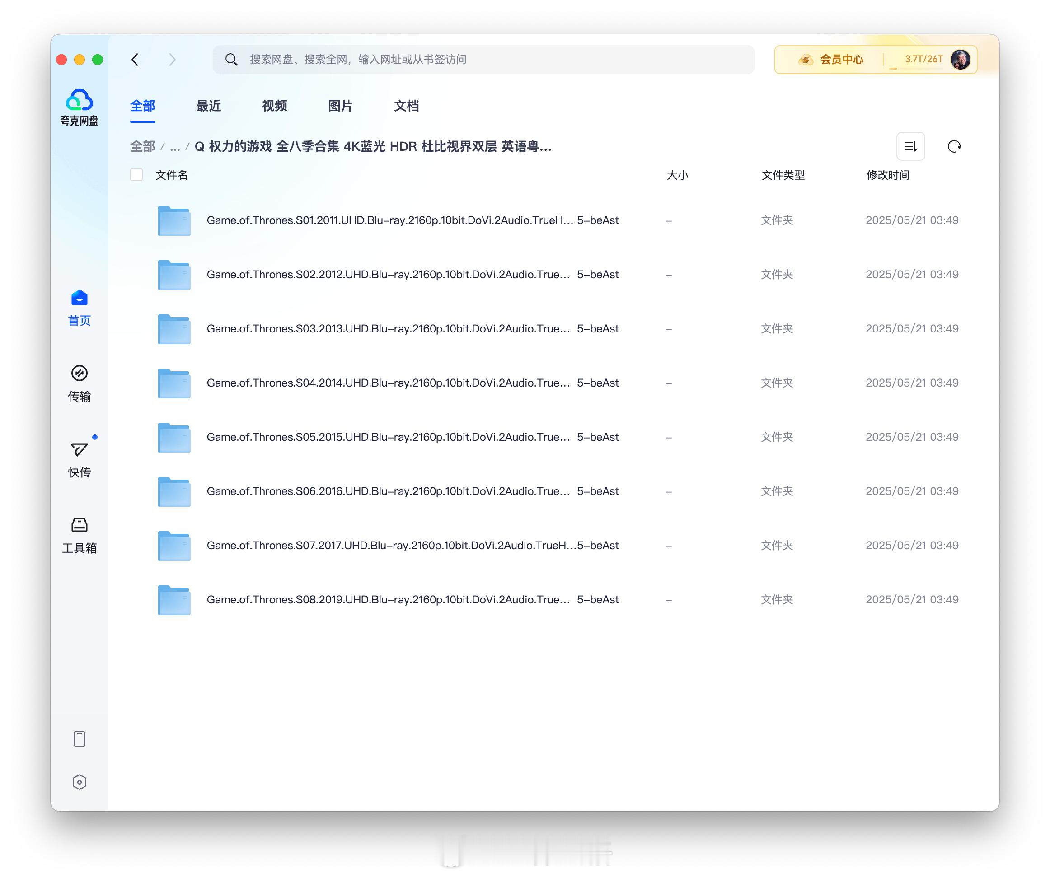The height and width of the screenshot is (878, 1050).
Task: Click the 文件夹 type cell of S06.2016 row
Action: (x=777, y=492)
